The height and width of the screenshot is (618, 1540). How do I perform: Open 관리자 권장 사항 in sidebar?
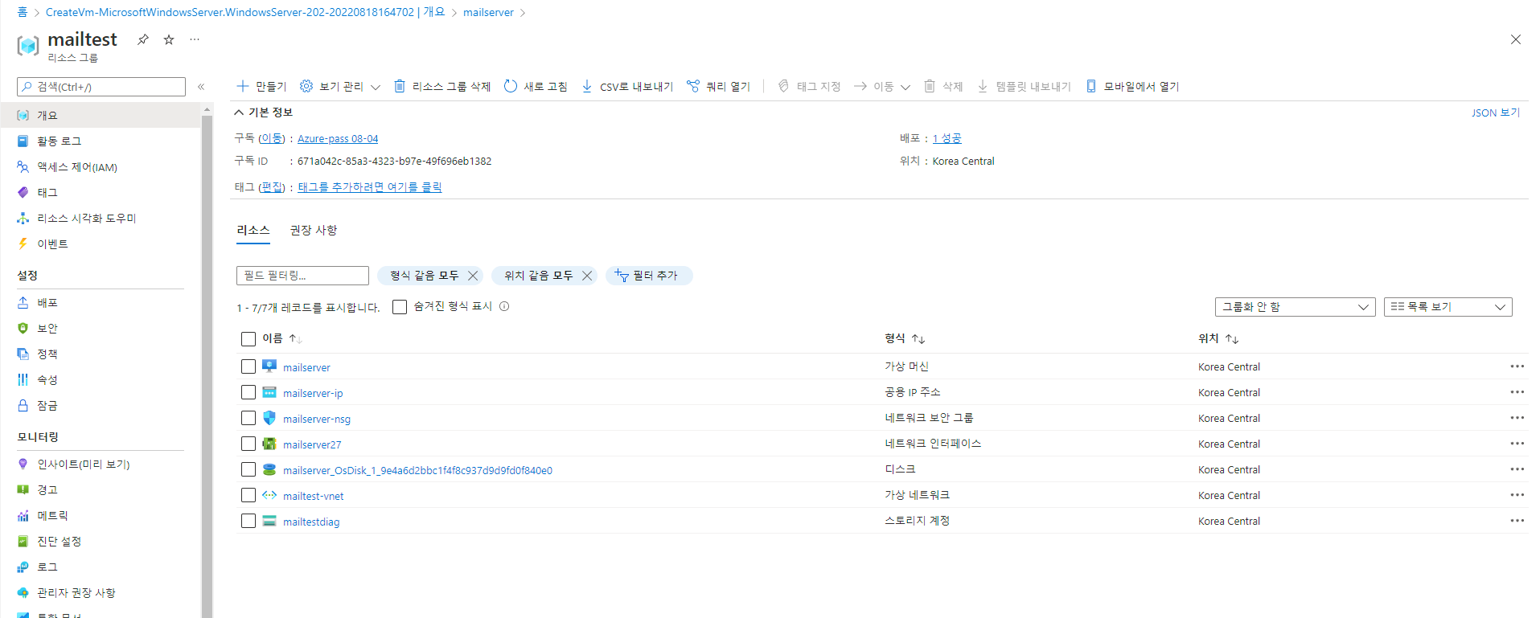(101, 592)
